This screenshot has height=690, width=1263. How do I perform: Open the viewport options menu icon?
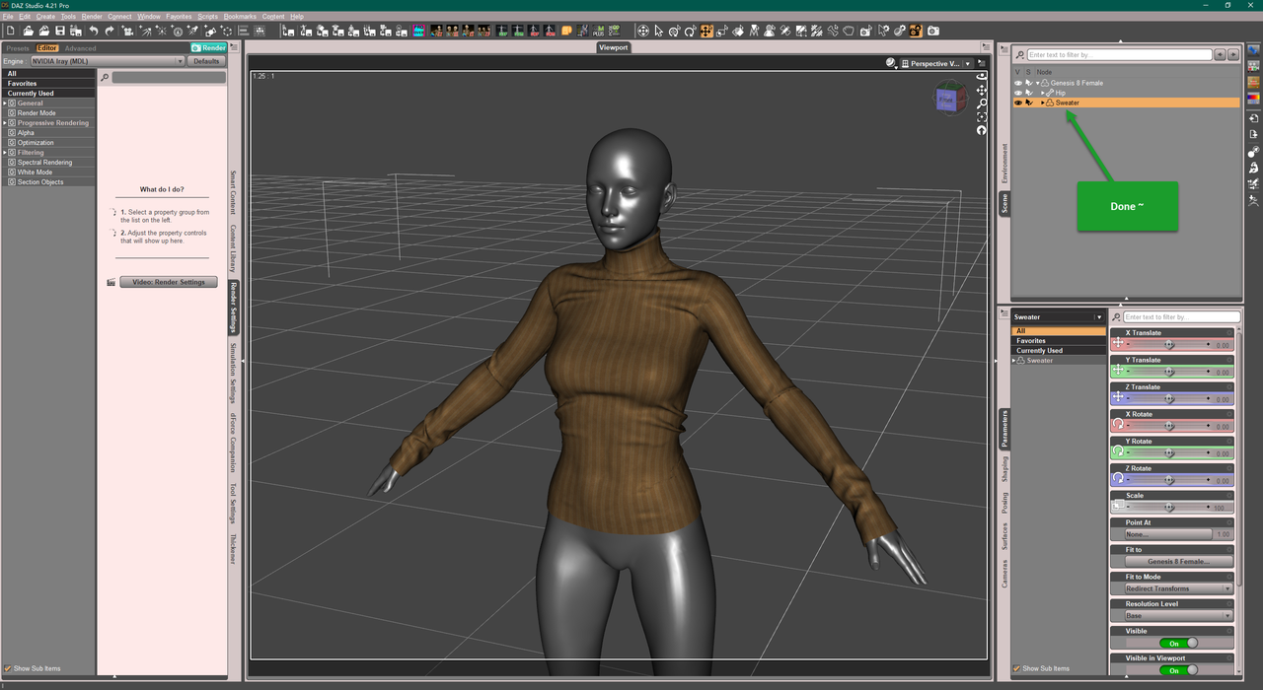tap(982, 63)
